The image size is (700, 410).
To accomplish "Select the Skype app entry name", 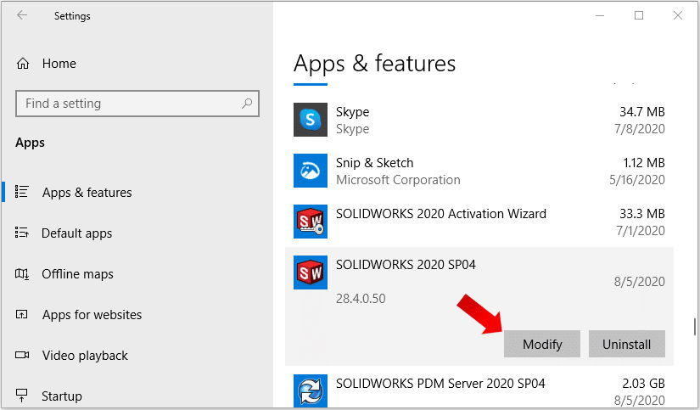I will (353, 112).
